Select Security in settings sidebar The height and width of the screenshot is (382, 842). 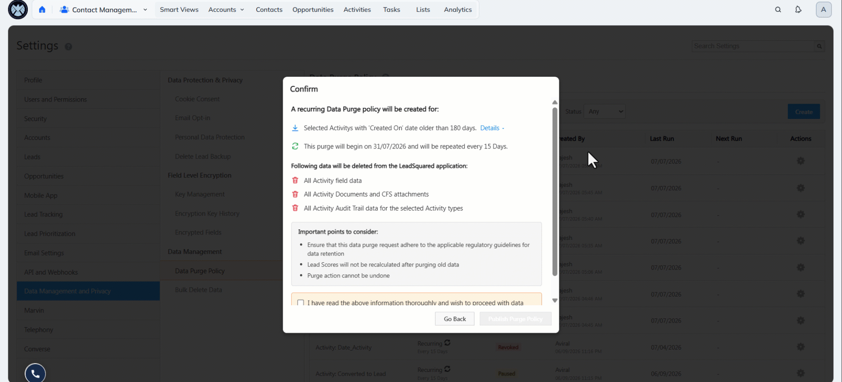(x=89, y=118)
